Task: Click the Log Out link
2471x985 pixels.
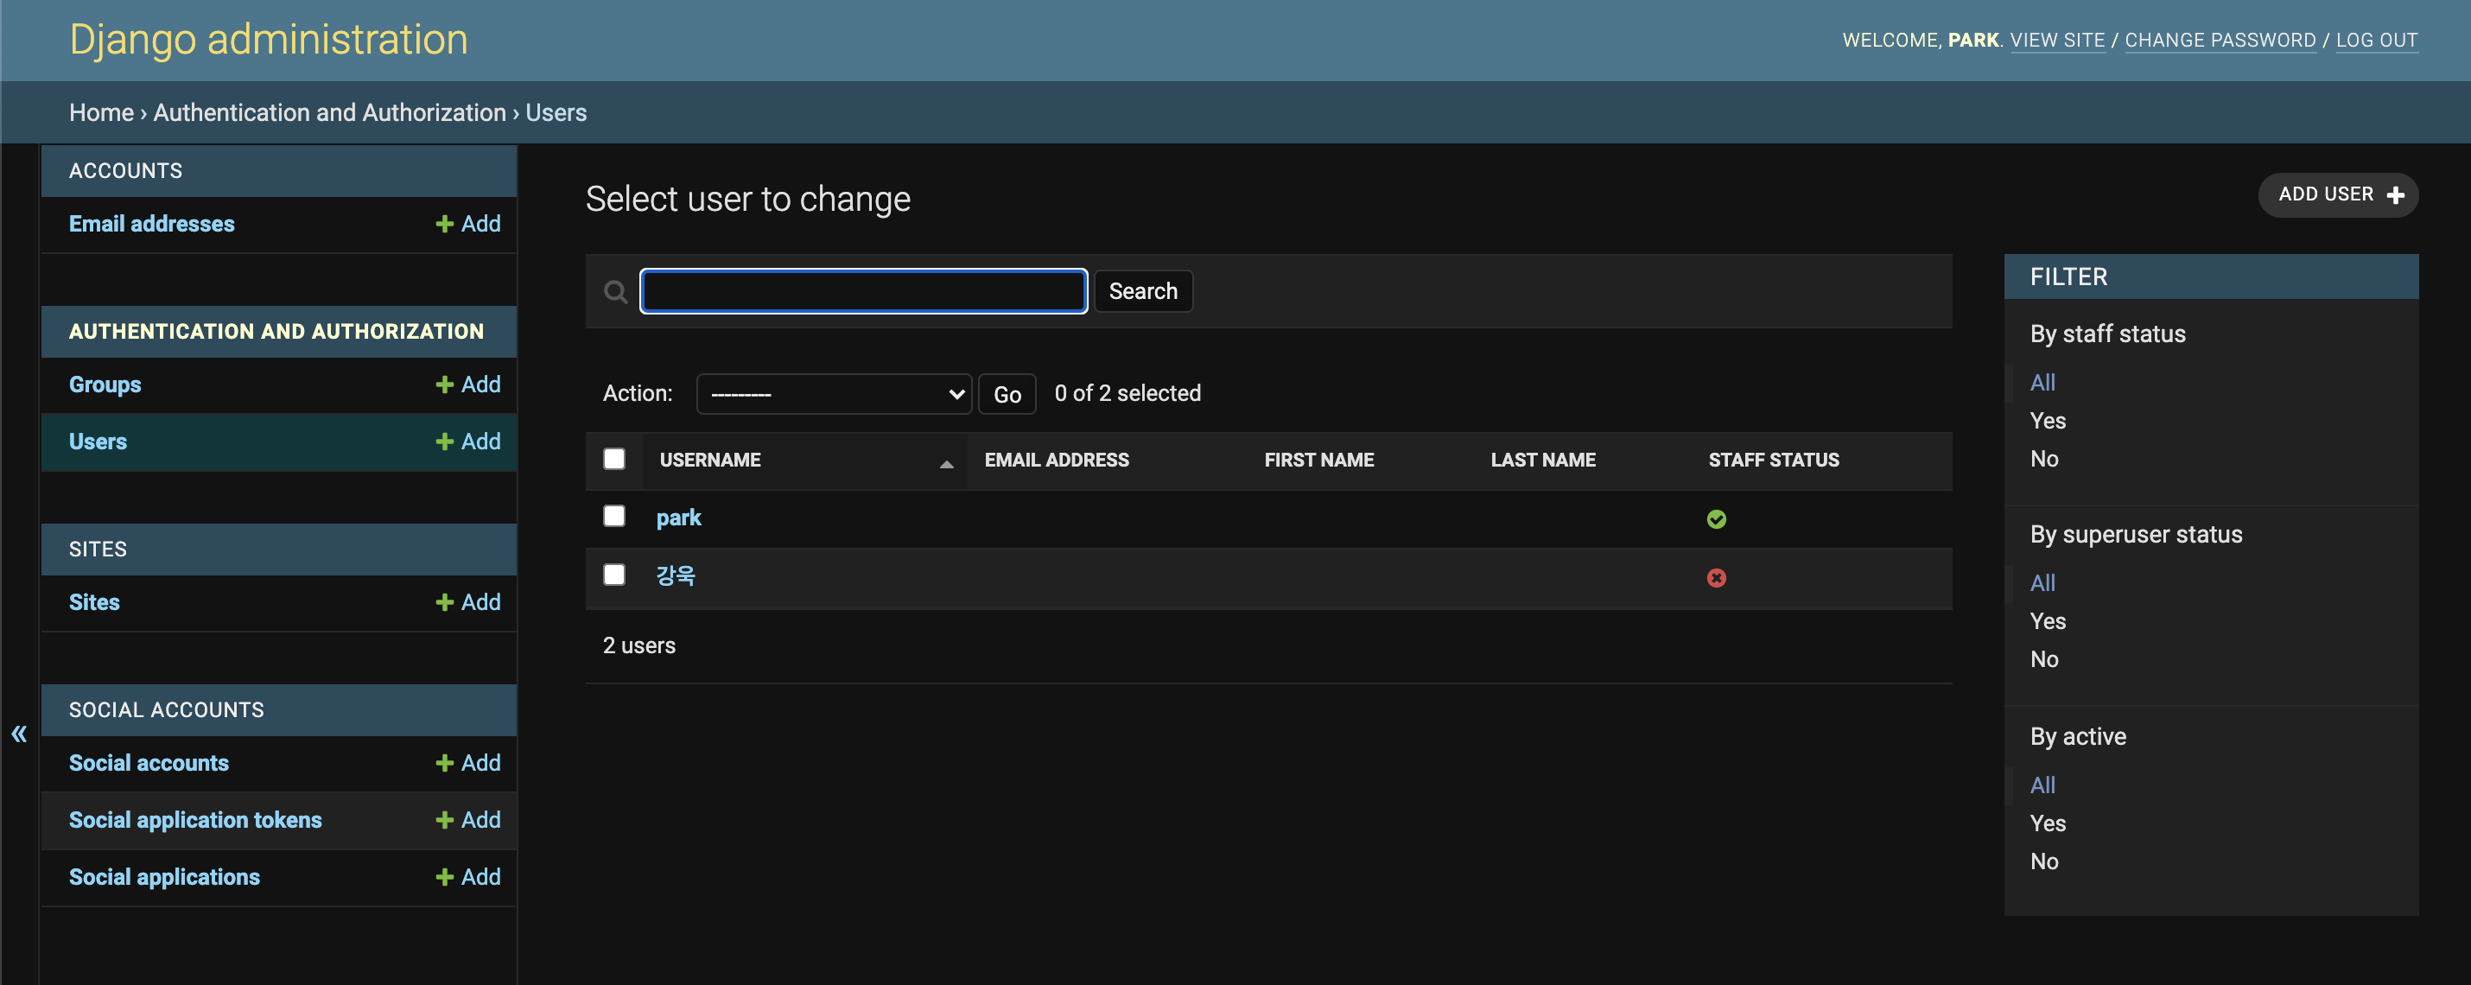Action: (2376, 41)
